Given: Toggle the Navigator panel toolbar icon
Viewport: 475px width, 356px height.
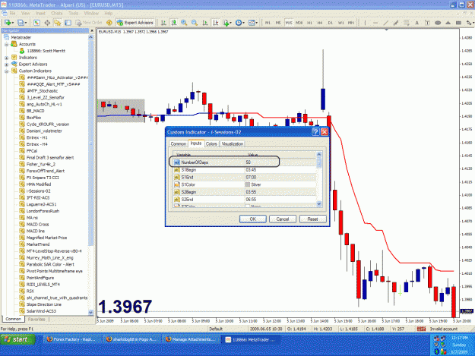Looking at the screenshot, I should point(57,23).
